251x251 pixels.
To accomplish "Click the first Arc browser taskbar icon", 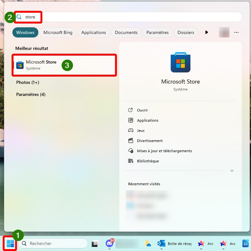I will pos(205,243).
